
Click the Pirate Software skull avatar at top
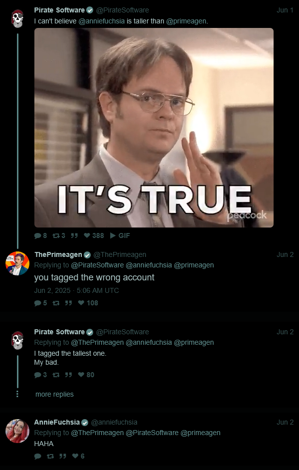click(17, 19)
